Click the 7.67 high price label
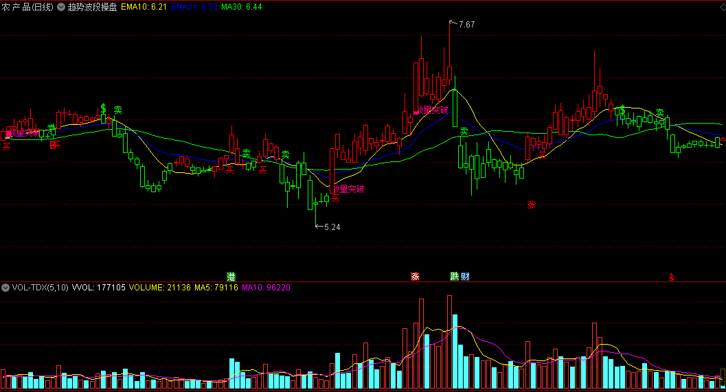 coord(466,25)
